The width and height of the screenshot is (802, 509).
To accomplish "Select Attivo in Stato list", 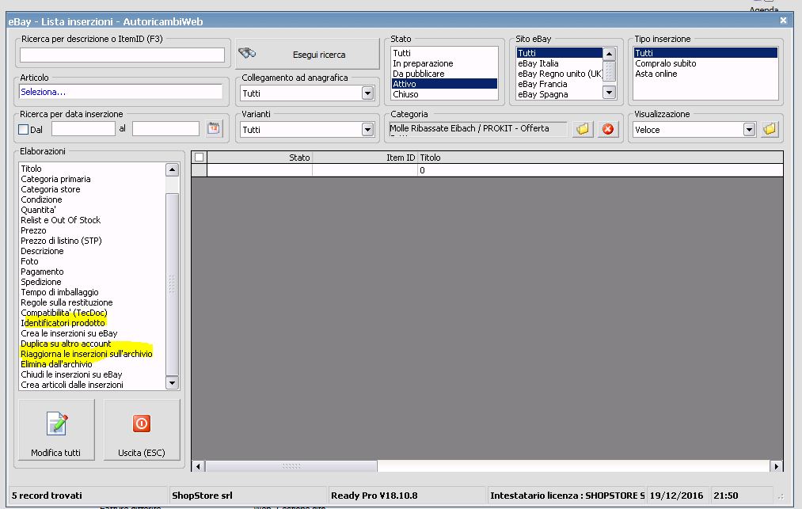I will click(444, 84).
